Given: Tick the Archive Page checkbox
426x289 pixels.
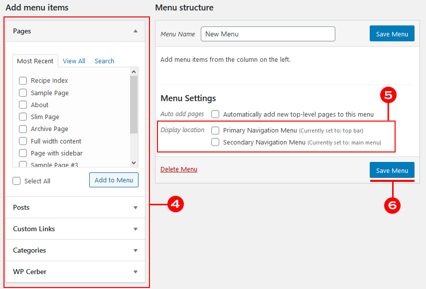Looking at the screenshot, I should (22, 129).
